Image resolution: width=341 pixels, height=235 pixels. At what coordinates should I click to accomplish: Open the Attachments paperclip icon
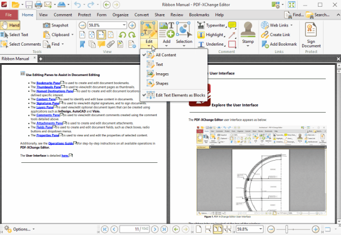(110, 44)
